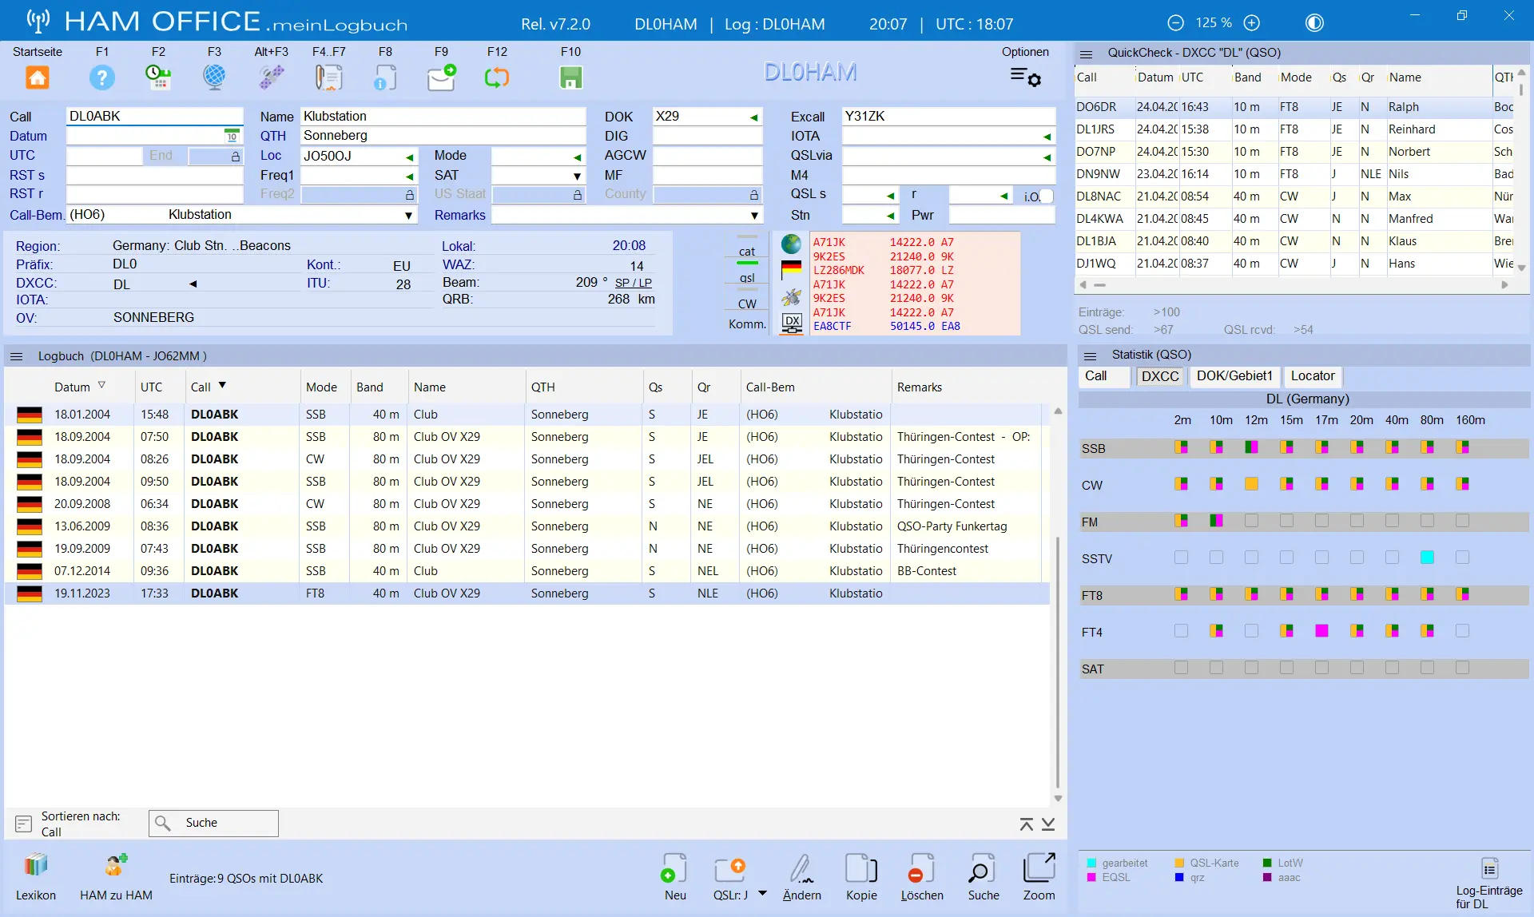The height and width of the screenshot is (917, 1534).
Task: Select the cat side tab
Action: click(x=747, y=252)
